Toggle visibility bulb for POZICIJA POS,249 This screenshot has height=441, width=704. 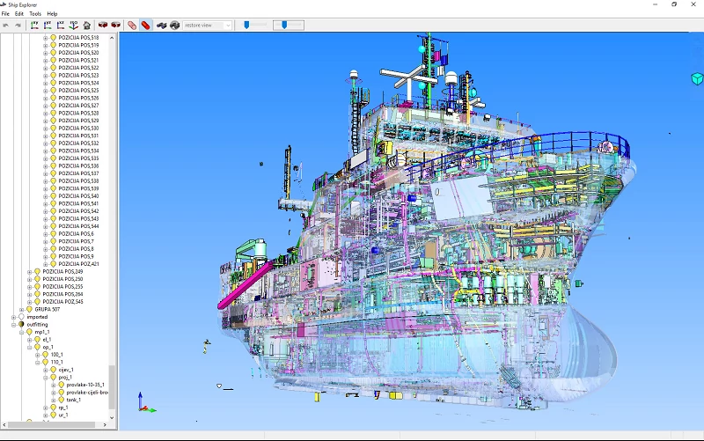tap(37, 272)
